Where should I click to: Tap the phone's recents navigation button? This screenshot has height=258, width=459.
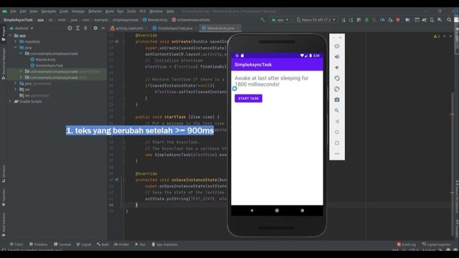point(303,210)
